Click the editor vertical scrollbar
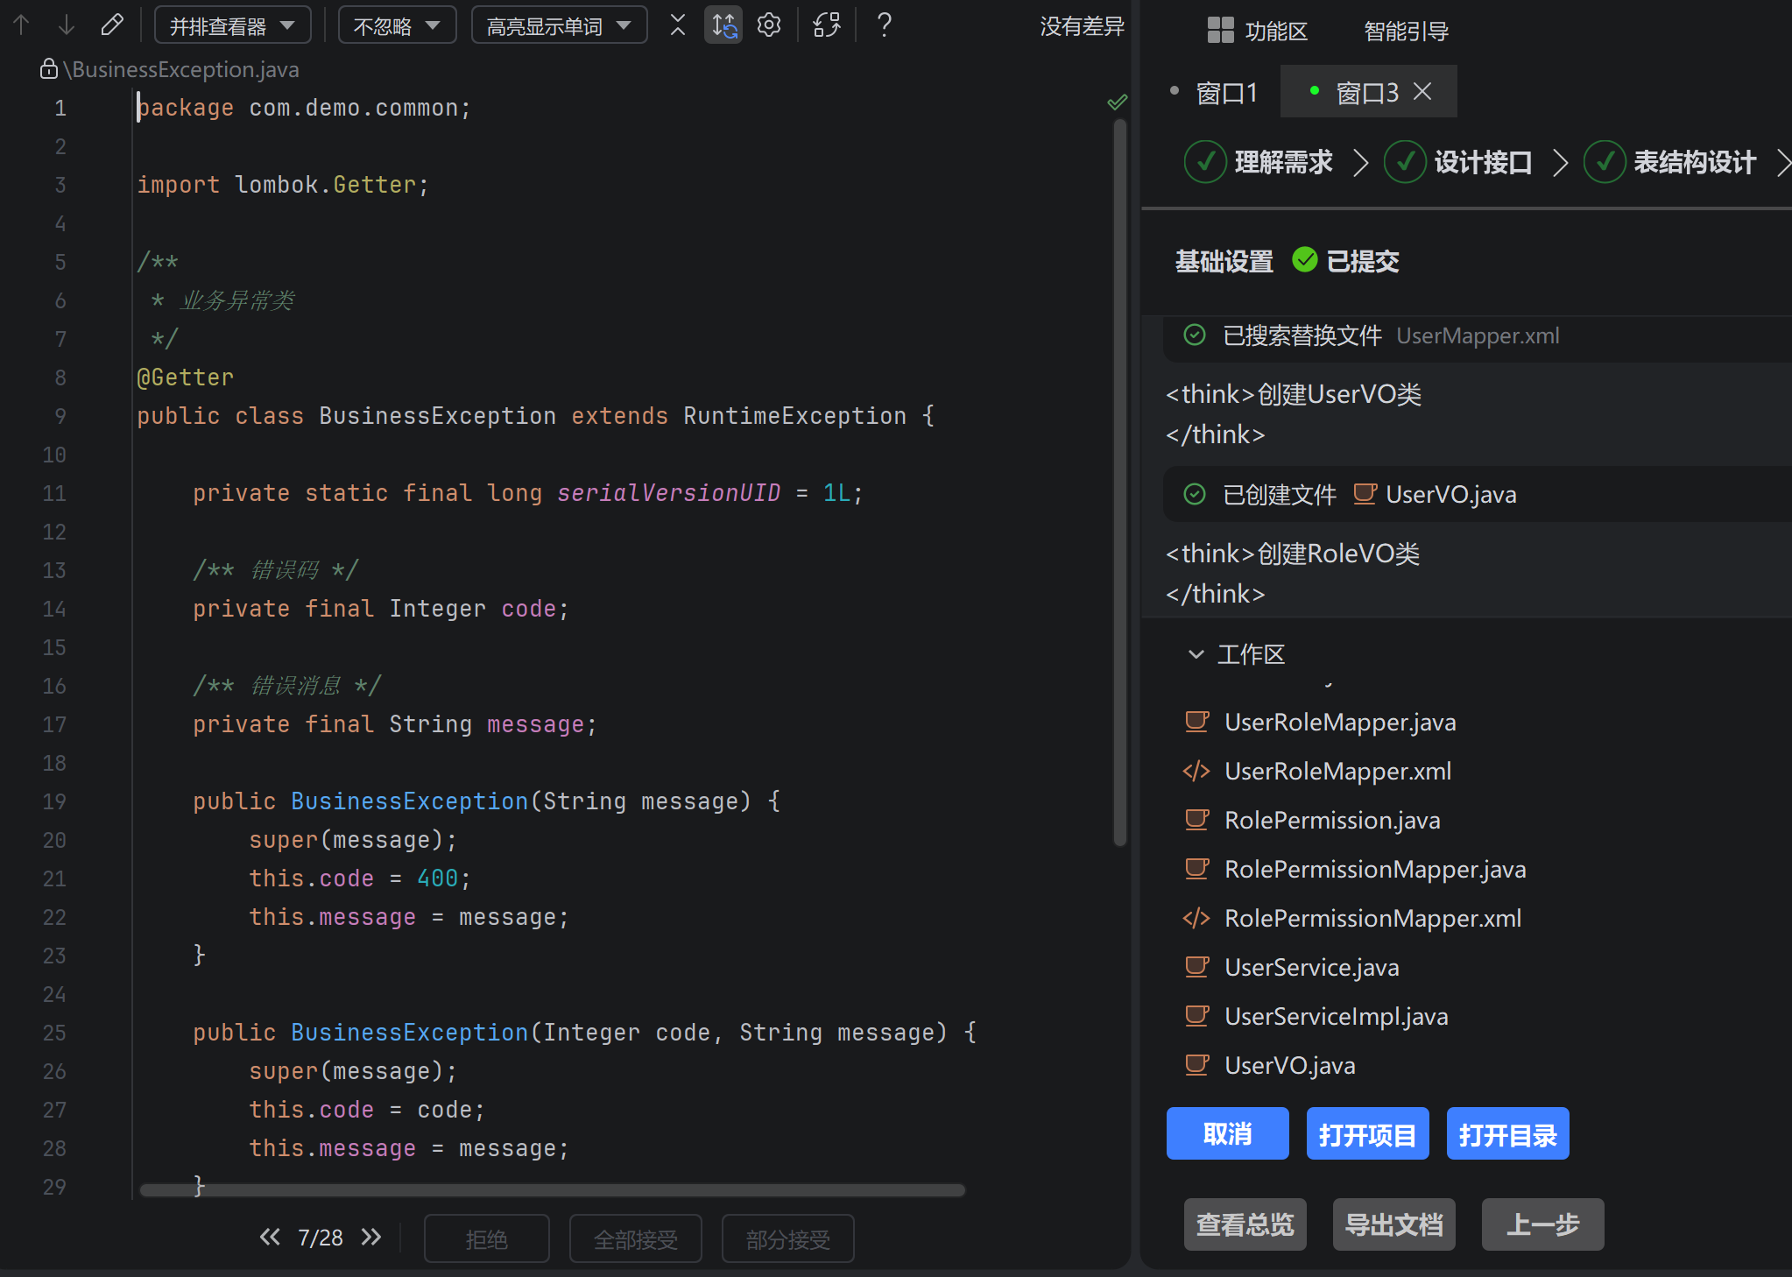Viewport: 1792px width, 1277px height. 1119,482
